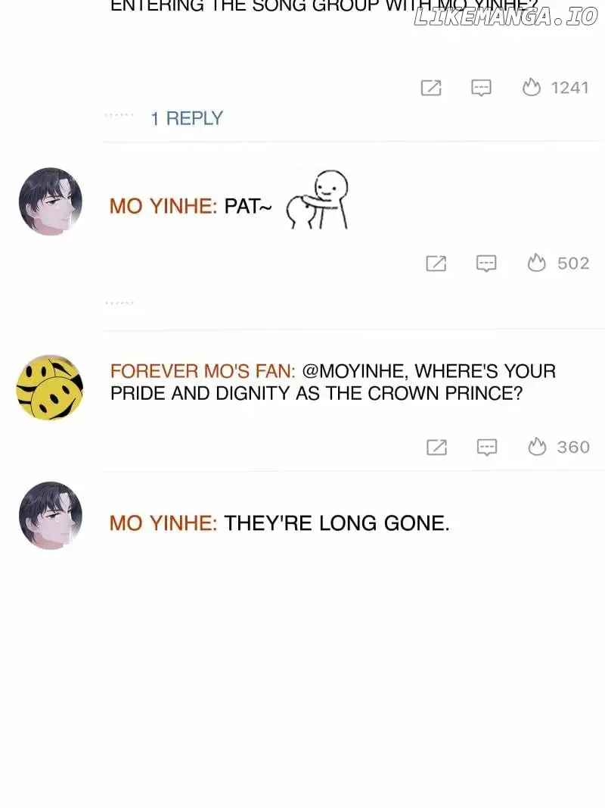Reply to Mo Yinhe's PAT~ comment
Viewport: 605px width, 808px height.
486,264
